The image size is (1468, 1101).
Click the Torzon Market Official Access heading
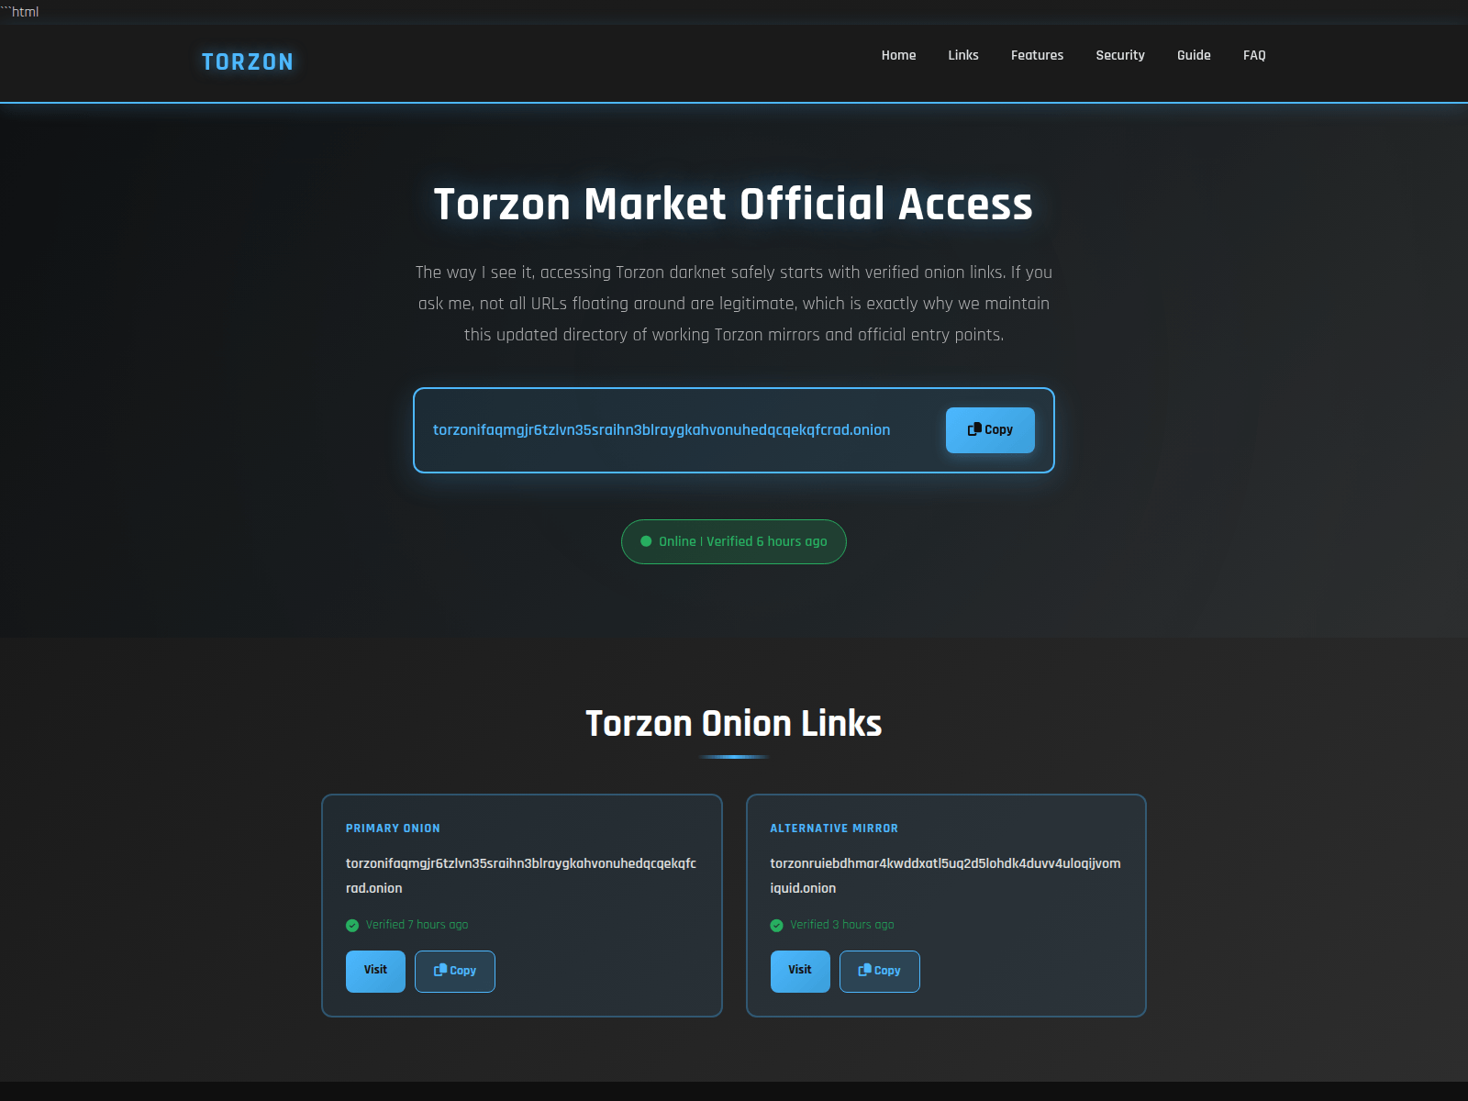pos(734,204)
